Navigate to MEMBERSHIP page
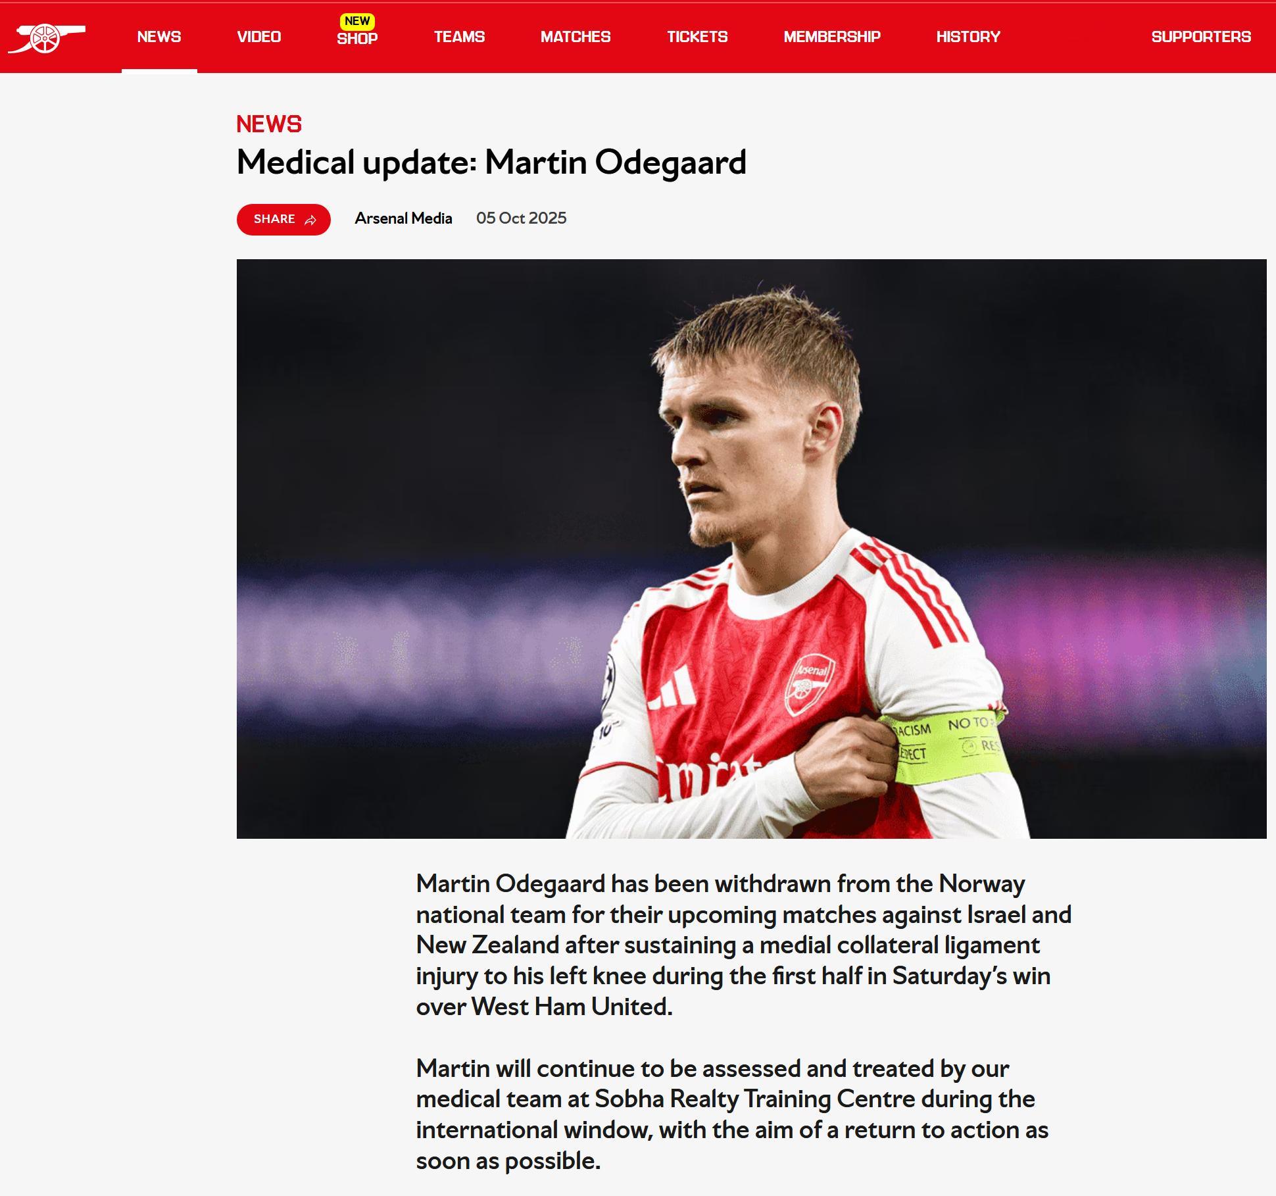The image size is (1276, 1196). [x=832, y=37]
